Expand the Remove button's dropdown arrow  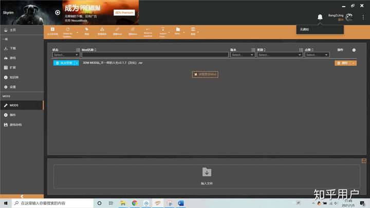pos(354,63)
